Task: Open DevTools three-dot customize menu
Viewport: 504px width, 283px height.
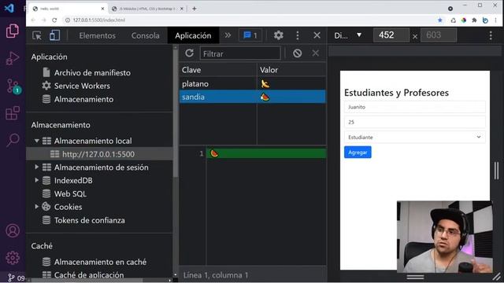Action: pos(298,35)
